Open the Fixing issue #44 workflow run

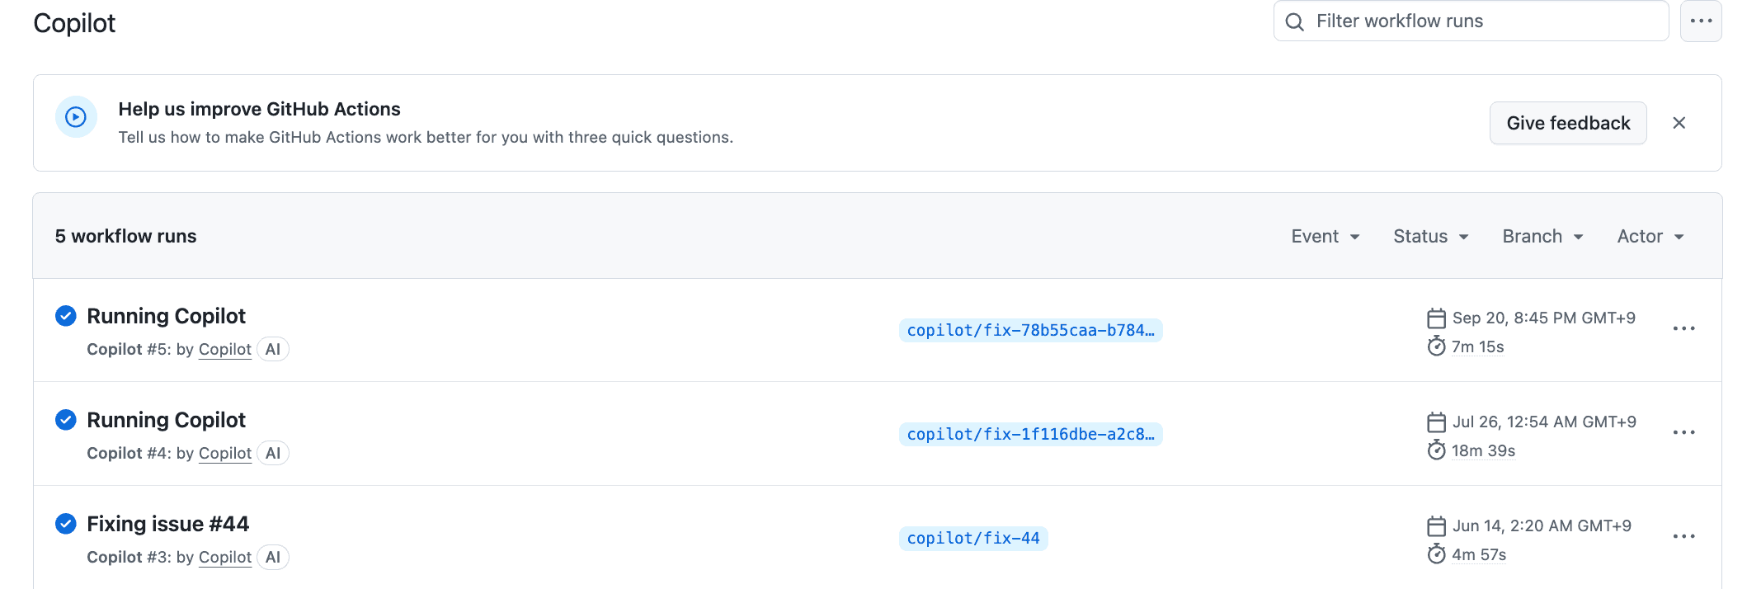tap(167, 524)
